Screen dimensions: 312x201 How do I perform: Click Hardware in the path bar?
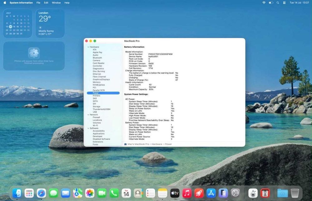[x=157, y=144]
